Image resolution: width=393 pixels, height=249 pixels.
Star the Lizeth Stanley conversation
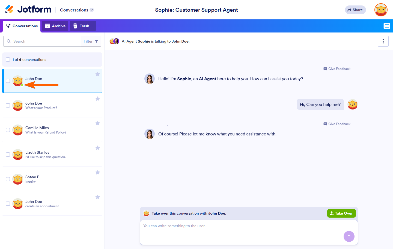(x=98, y=148)
